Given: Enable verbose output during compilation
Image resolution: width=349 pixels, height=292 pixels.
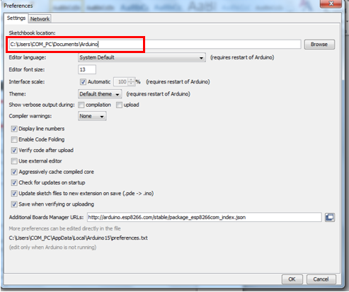Looking at the screenshot, I should click(81, 105).
